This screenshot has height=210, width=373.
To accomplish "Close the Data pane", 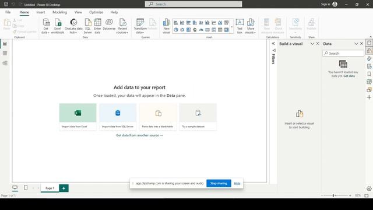I will pyautogui.click(x=361, y=44).
